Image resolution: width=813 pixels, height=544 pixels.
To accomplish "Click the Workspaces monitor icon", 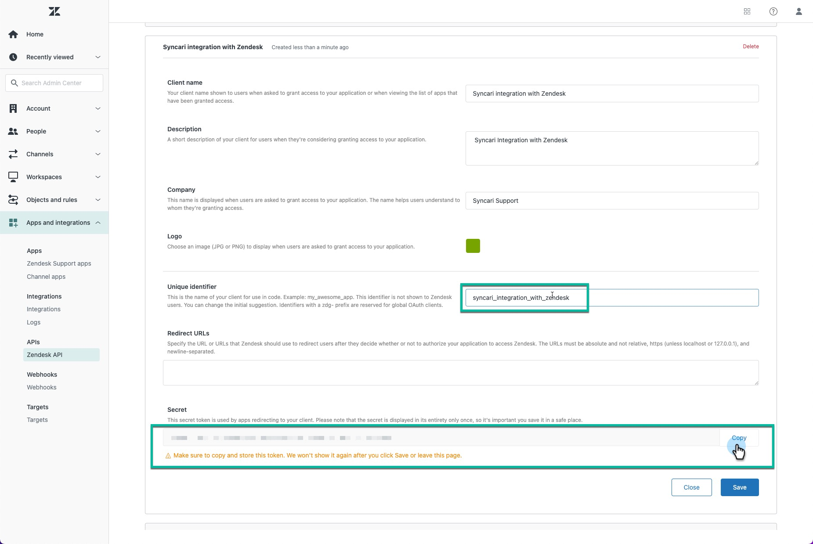I will [x=13, y=177].
